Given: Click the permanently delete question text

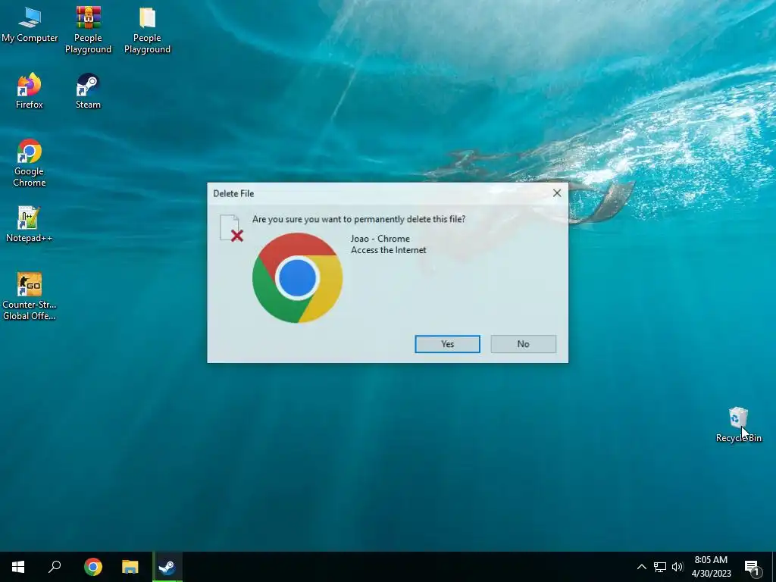Looking at the screenshot, I should (x=358, y=219).
